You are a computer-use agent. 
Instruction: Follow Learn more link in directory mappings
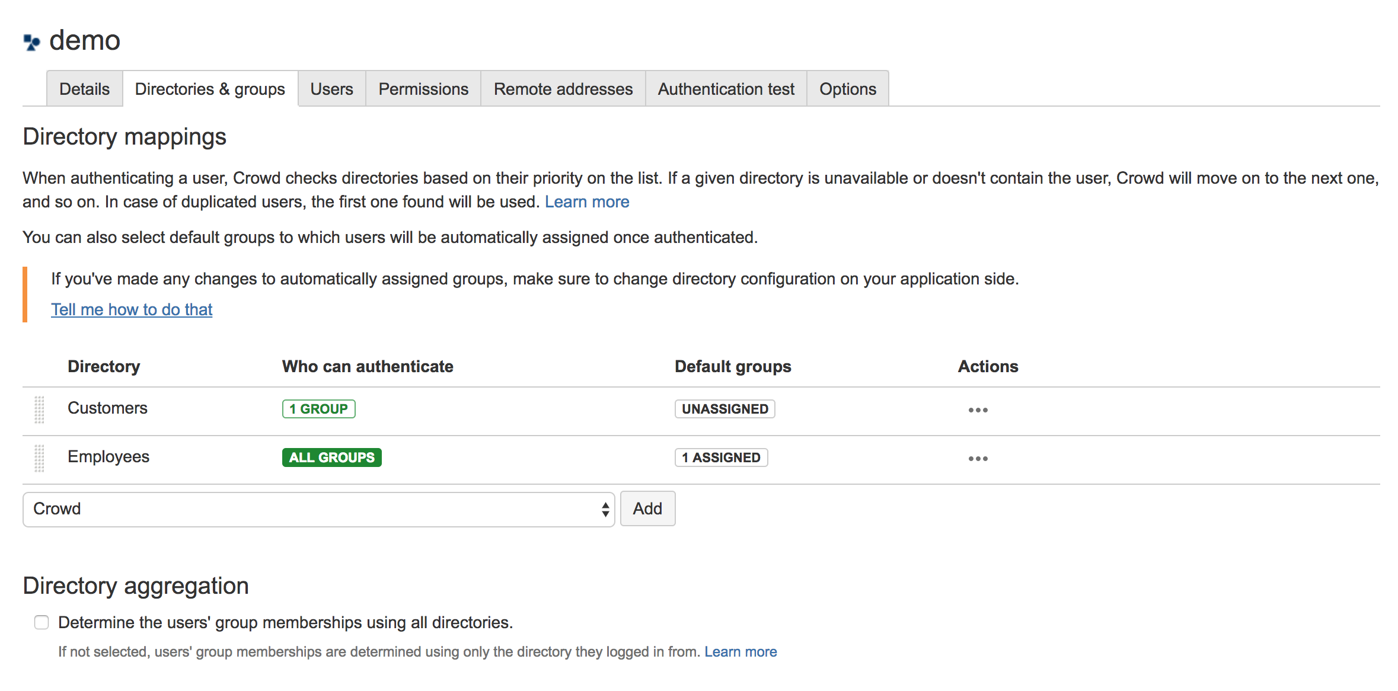(587, 202)
